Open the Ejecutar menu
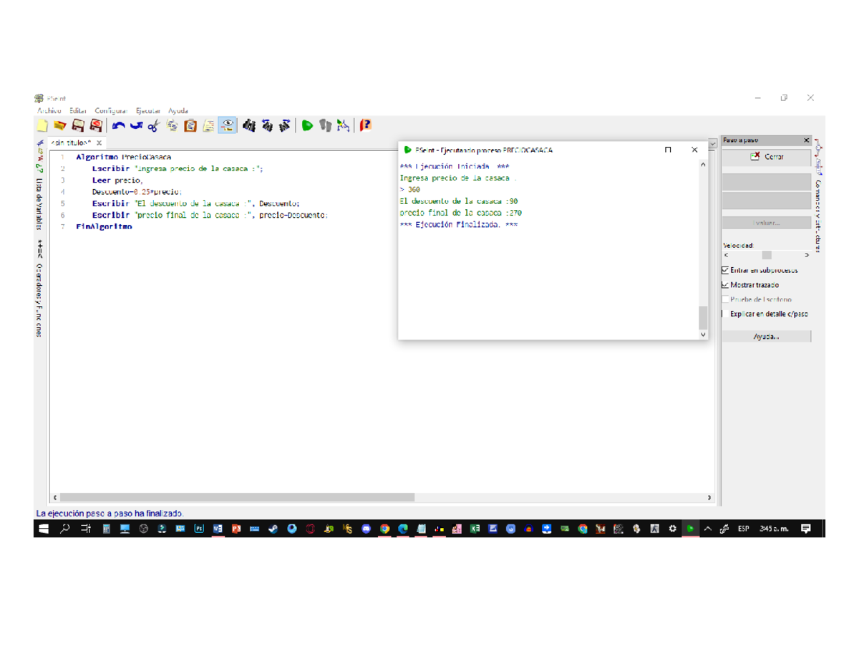 click(x=148, y=111)
